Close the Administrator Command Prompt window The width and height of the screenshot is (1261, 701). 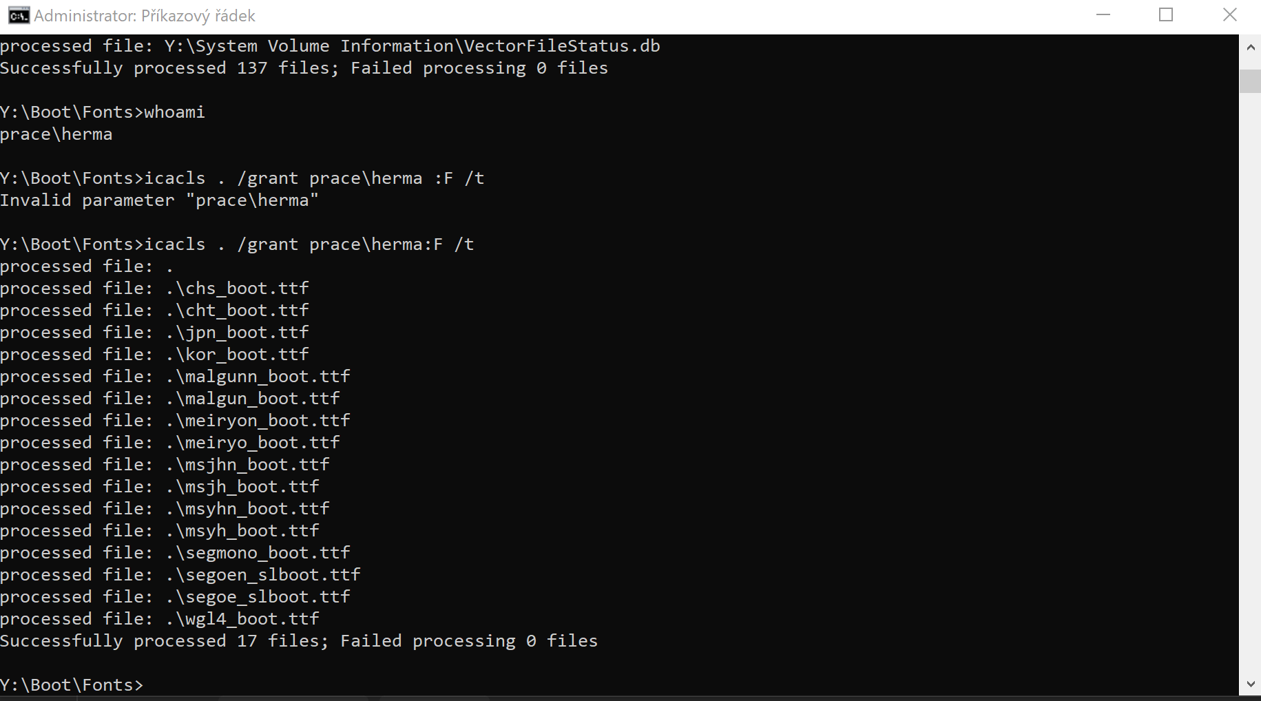pos(1229,15)
